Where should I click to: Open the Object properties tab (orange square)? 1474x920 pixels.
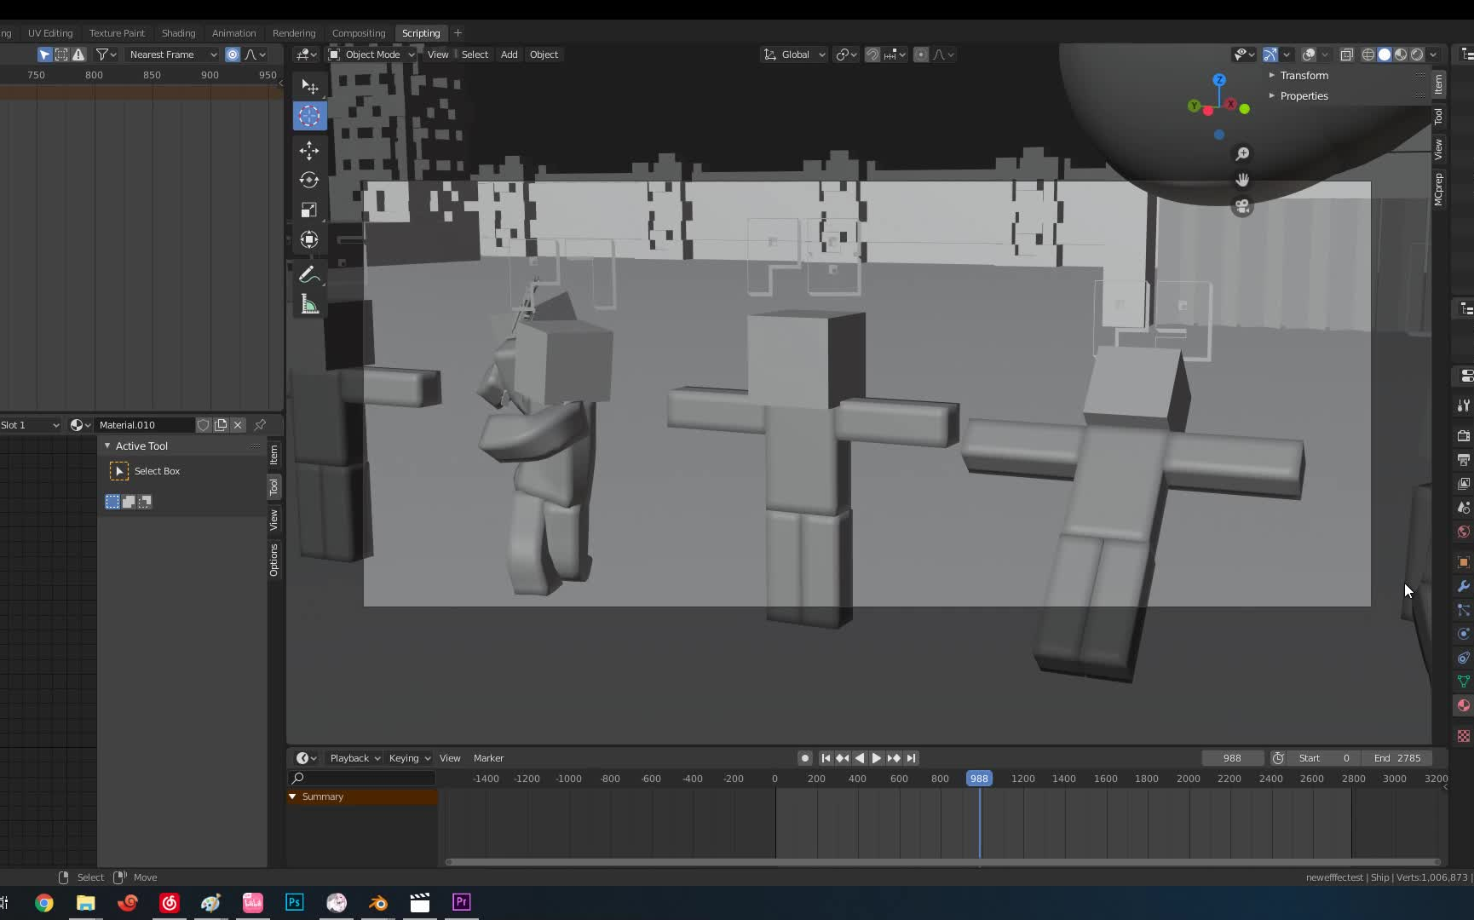point(1464,562)
